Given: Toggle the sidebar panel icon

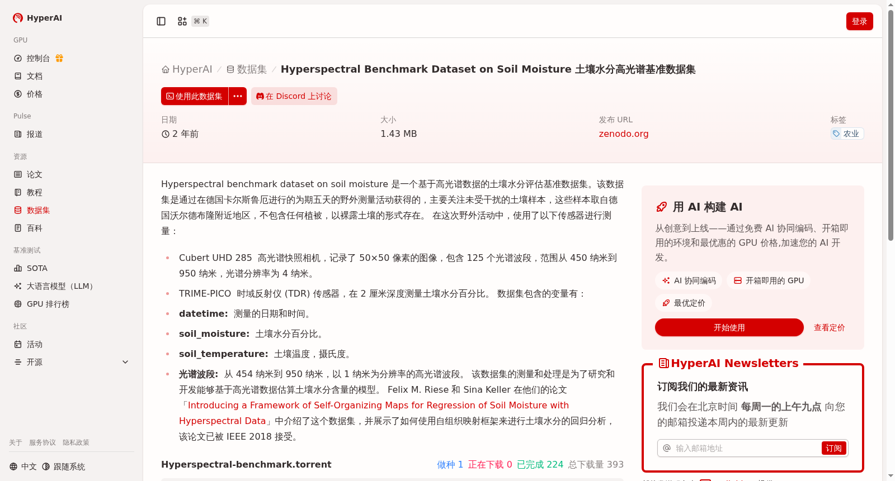Looking at the screenshot, I should [x=161, y=21].
